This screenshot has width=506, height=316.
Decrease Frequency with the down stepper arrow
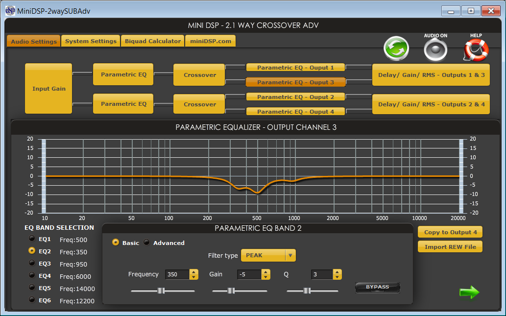tap(193, 277)
